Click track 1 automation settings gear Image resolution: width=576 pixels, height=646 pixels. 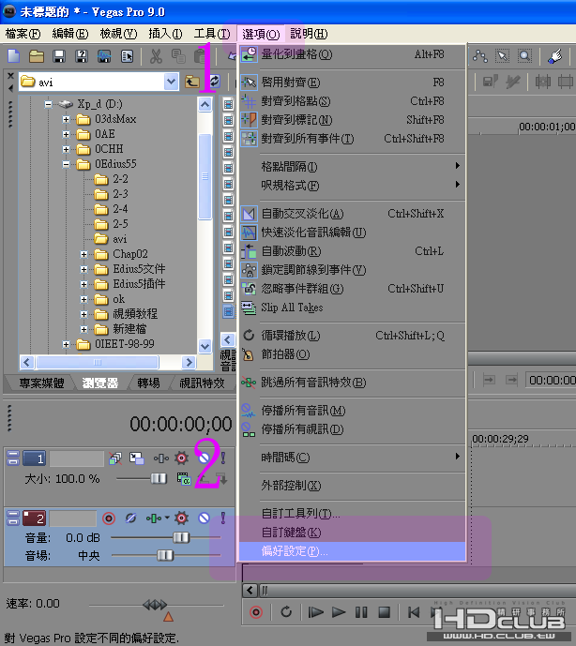pyautogui.click(x=181, y=458)
